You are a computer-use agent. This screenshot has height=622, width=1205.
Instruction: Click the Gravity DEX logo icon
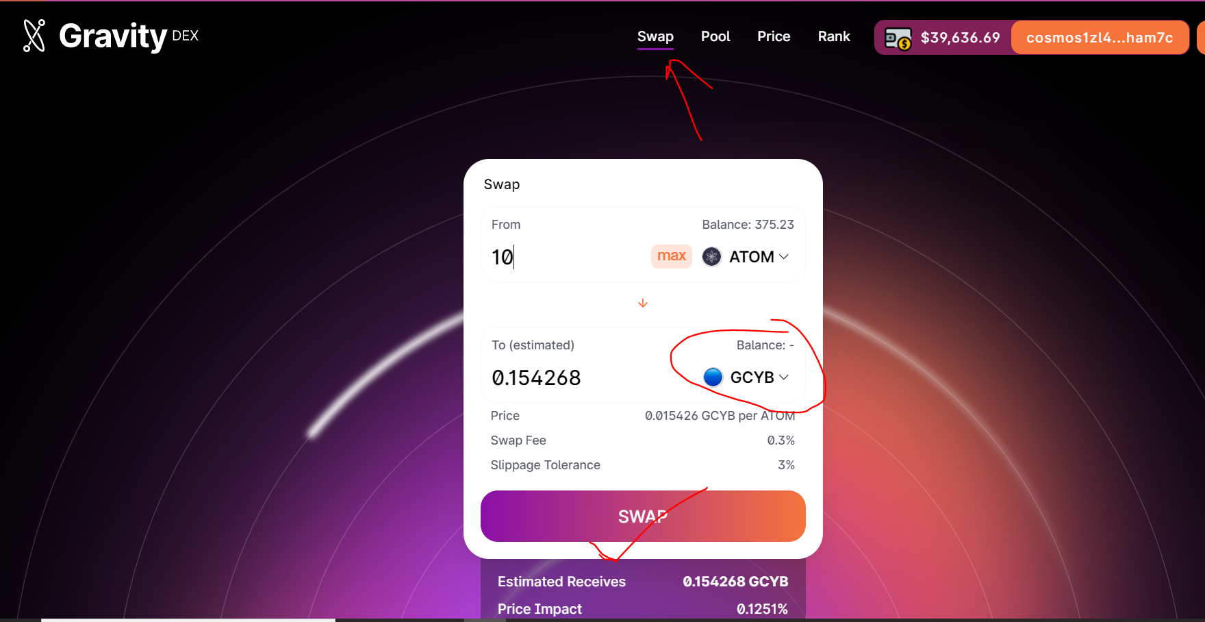(34, 36)
